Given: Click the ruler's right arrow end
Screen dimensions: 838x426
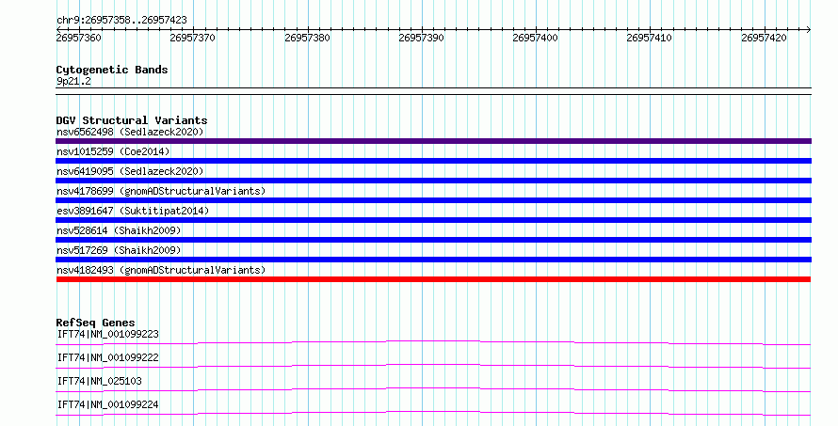Looking at the screenshot, I should (x=809, y=29).
